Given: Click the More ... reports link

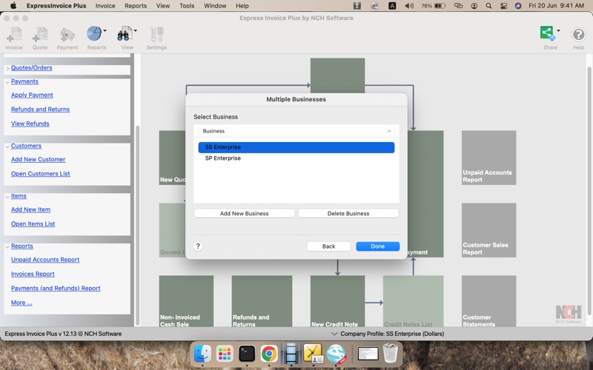Looking at the screenshot, I should pos(21,303).
